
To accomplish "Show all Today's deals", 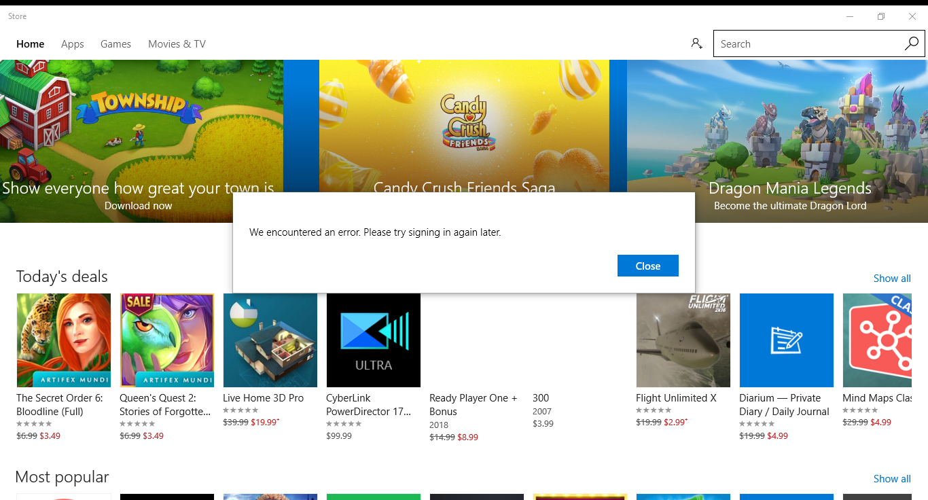I will (892, 279).
